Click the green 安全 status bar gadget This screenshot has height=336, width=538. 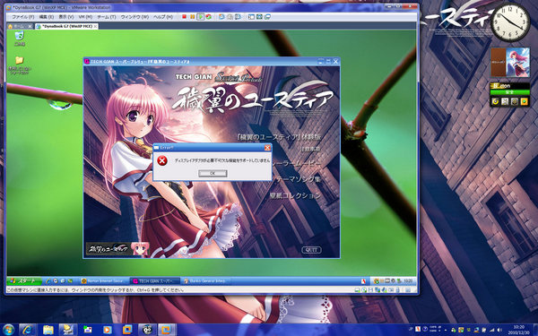tap(509, 92)
